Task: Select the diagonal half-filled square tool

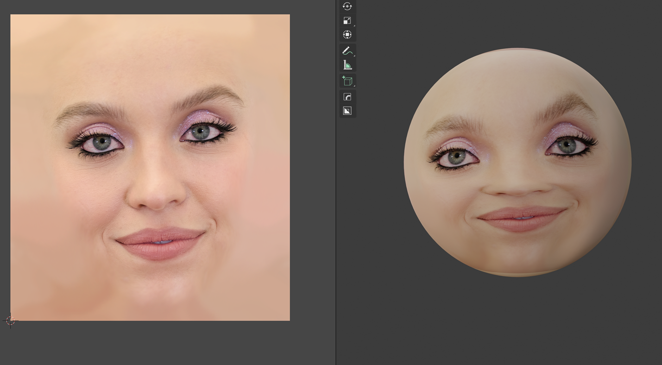Action: (x=347, y=111)
